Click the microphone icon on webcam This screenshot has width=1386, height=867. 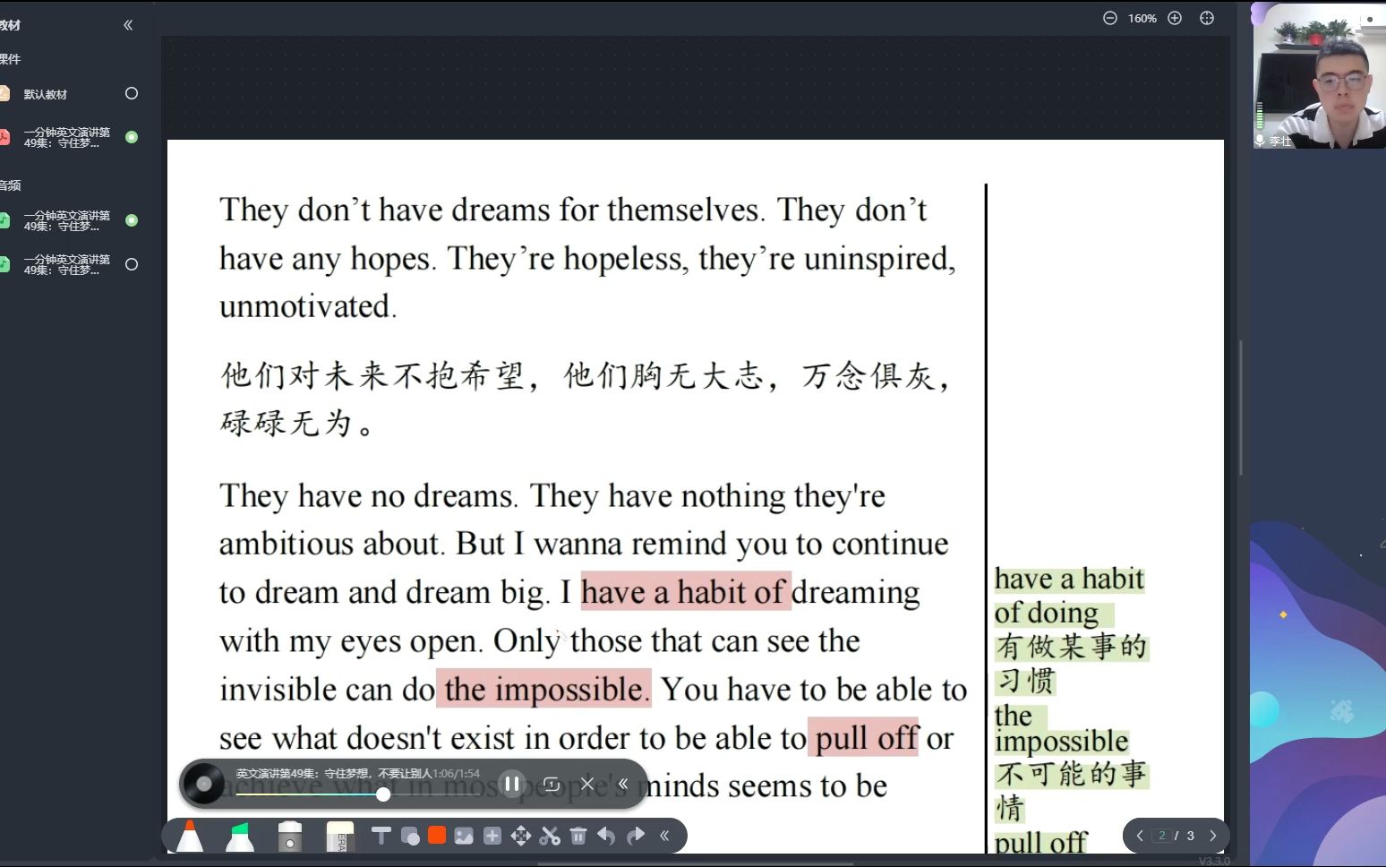click(x=1260, y=141)
